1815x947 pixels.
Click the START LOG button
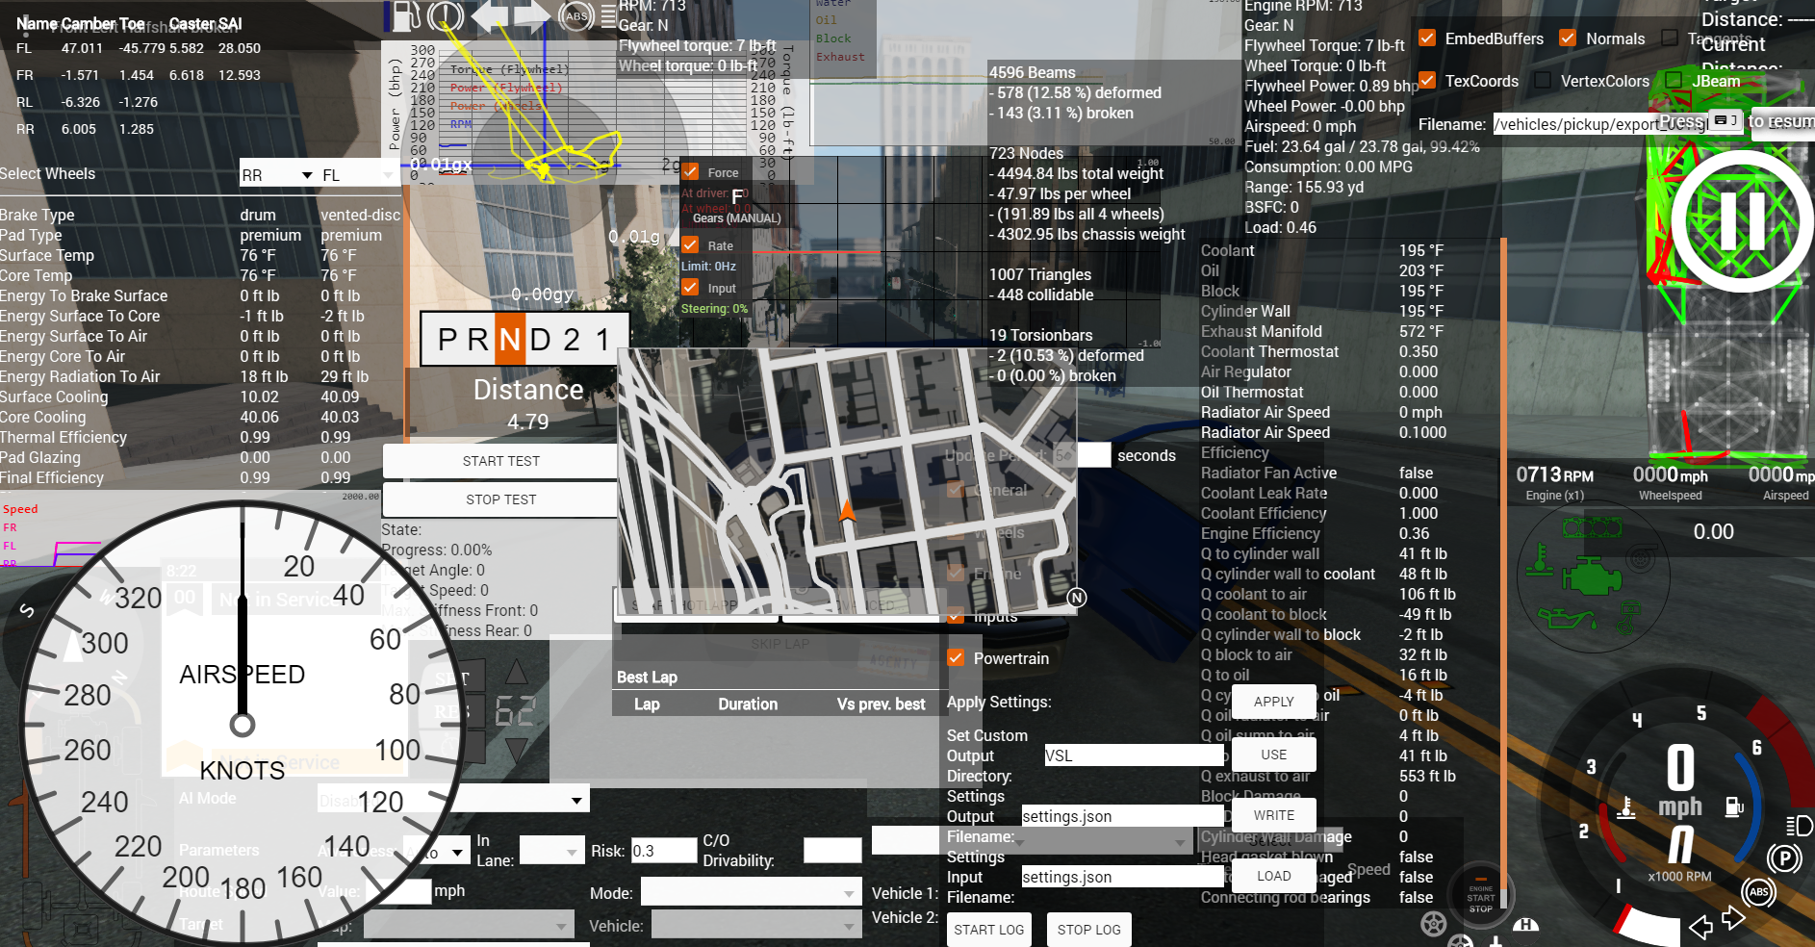[x=988, y=930]
